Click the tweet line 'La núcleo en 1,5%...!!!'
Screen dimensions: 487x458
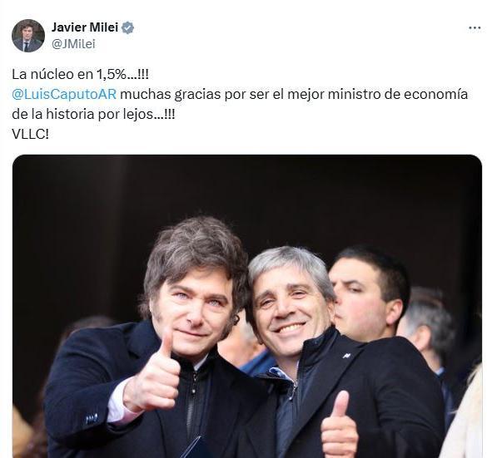(x=80, y=74)
